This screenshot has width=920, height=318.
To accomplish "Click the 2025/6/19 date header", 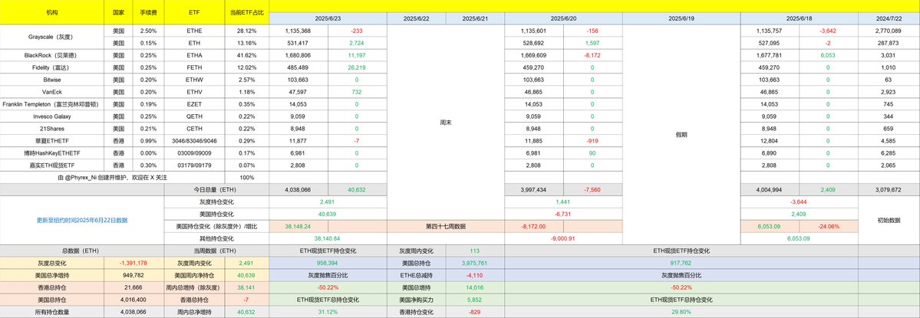I will [x=681, y=18].
